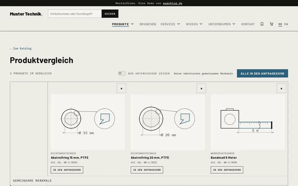Click 3 Produkte im Vergleich text
This screenshot has width=298, height=186.
(x=31, y=73)
